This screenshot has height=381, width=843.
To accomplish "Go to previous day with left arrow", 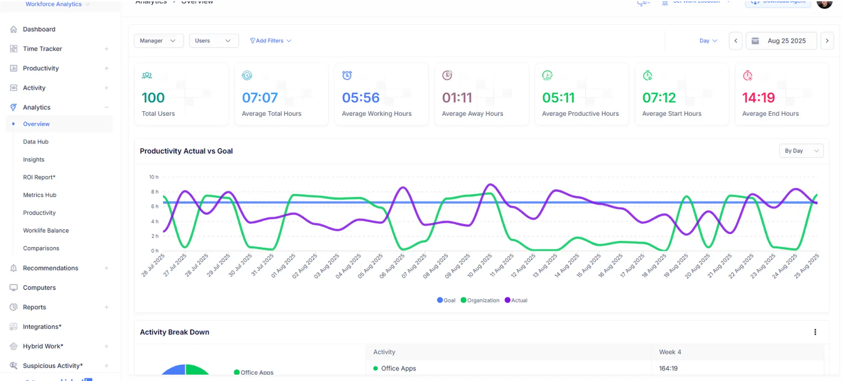I will (x=736, y=41).
